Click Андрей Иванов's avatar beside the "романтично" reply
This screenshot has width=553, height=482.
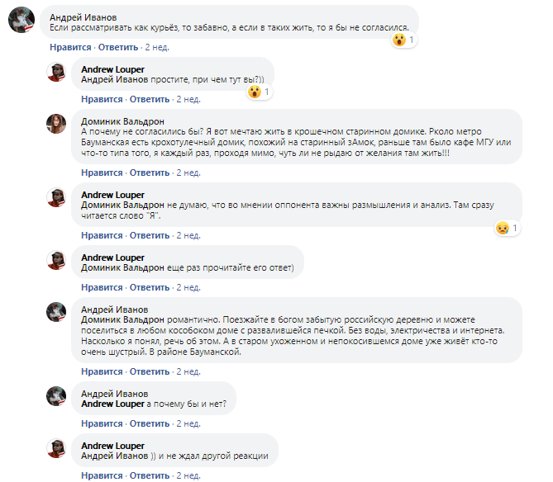56,314
